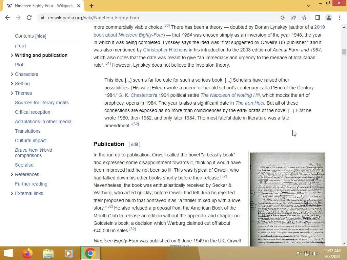Screen dimensions: 347x260
Task: View site information via the lock icon
Action: click(x=43, y=18)
